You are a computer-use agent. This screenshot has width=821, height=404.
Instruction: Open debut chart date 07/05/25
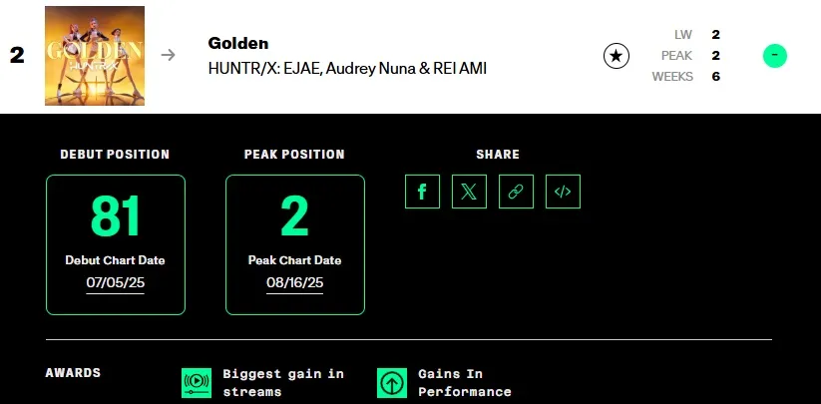click(x=115, y=283)
